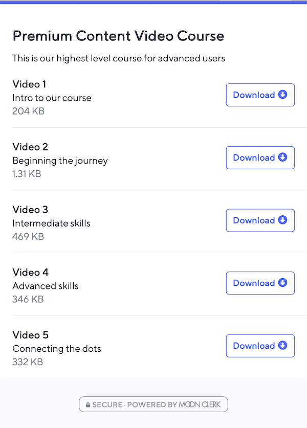Select the Premium Content Video Course heading
The height and width of the screenshot is (428, 307).
(x=118, y=36)
